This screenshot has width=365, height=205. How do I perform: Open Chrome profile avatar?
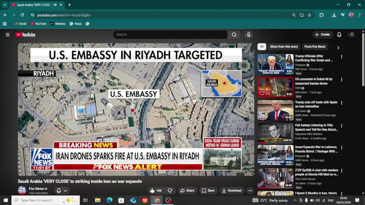click(x=351, y=15)
